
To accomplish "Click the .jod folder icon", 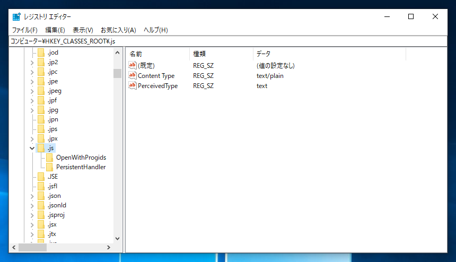I will [41, 53].
